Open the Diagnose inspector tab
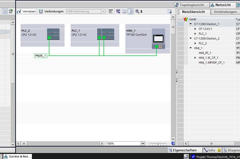 point(231,150)
